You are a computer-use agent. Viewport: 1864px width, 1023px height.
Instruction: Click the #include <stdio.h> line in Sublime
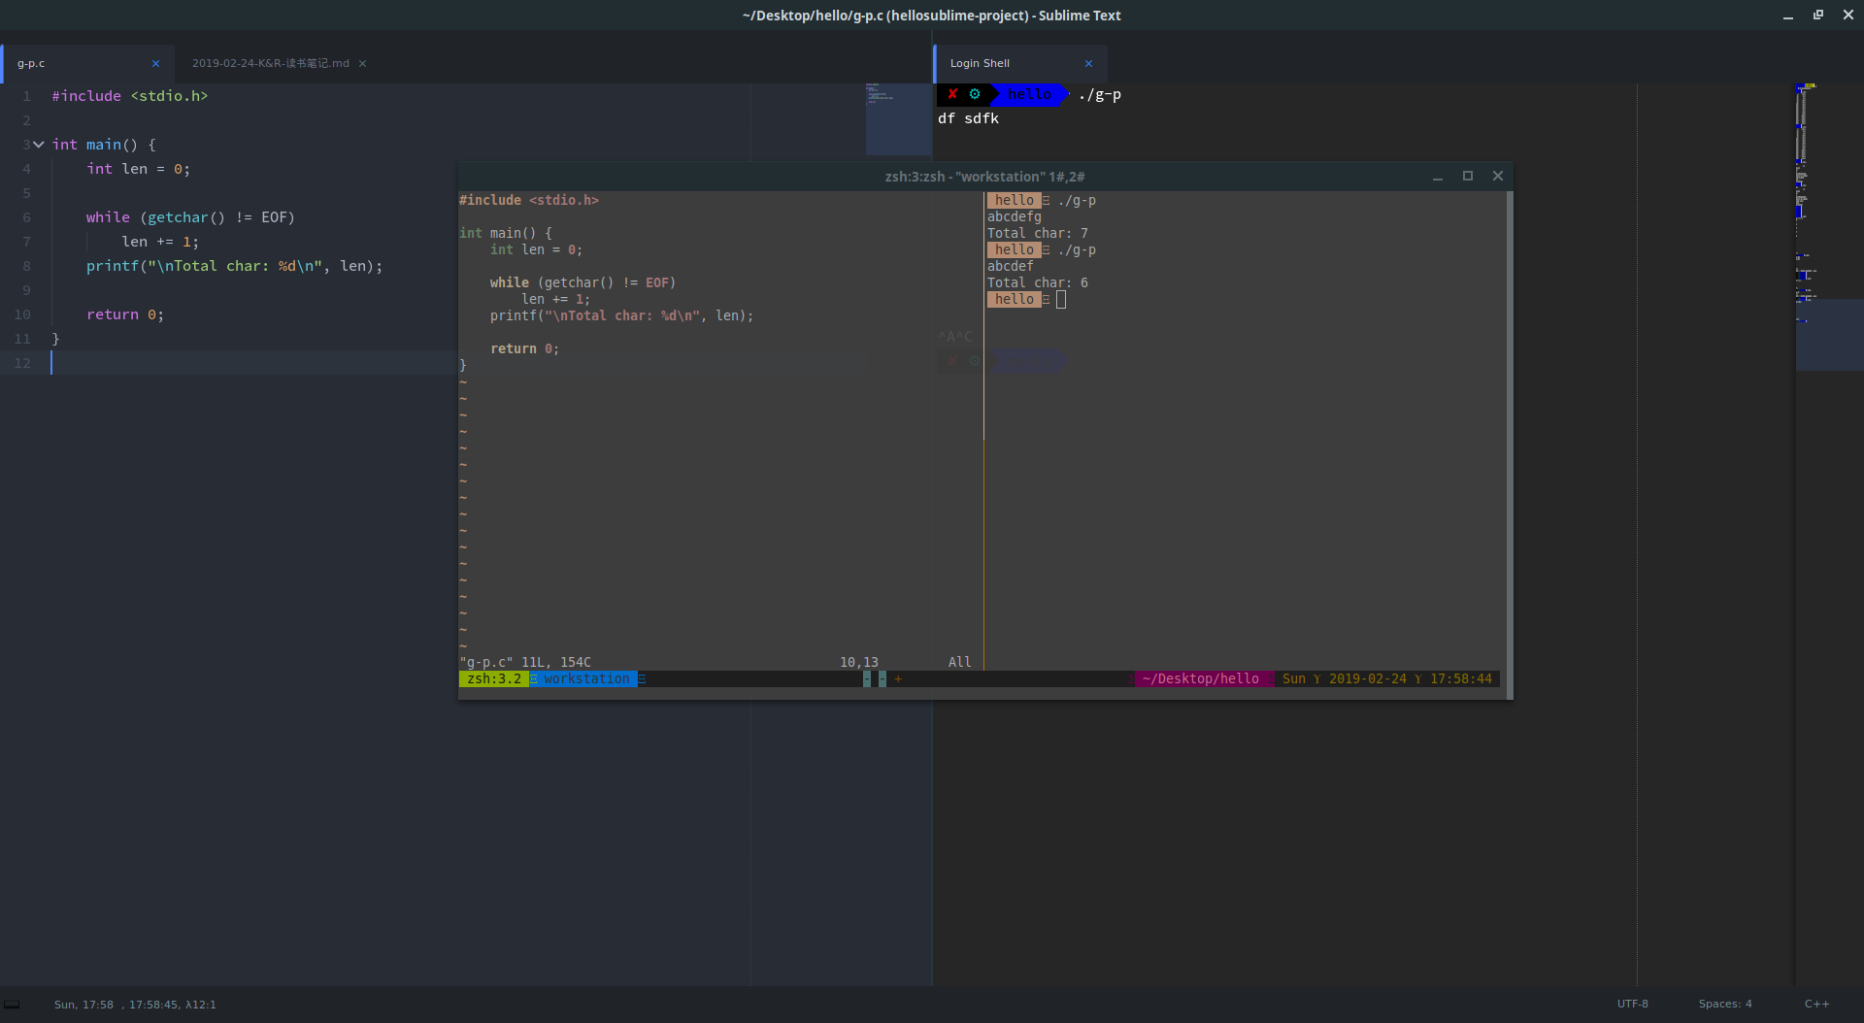[130, 96]
